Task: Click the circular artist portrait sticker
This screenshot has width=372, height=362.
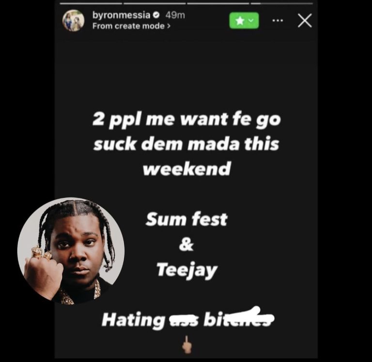Action: point(71,251)
